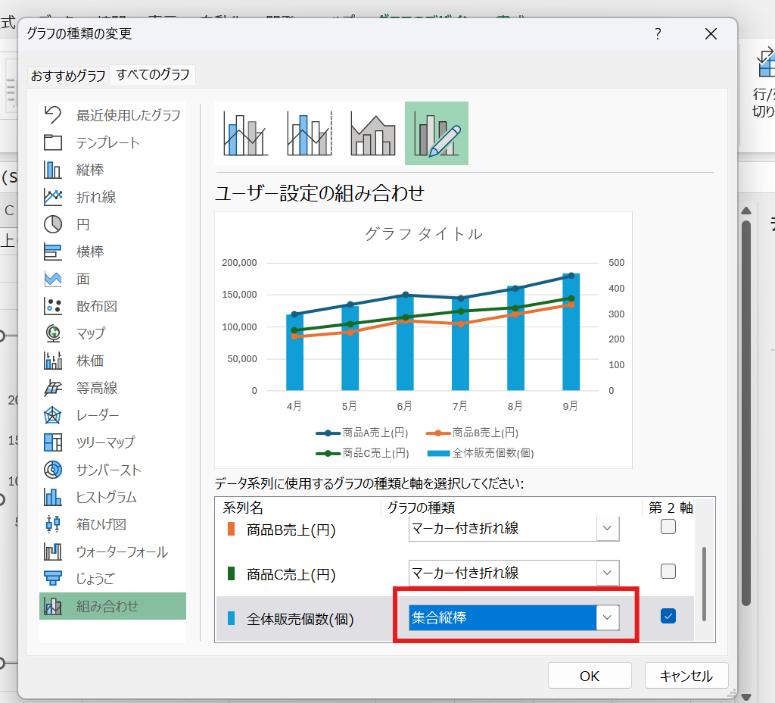Confirm changes with the OK button
Viewport: 775px width, 703px height.
590,675
